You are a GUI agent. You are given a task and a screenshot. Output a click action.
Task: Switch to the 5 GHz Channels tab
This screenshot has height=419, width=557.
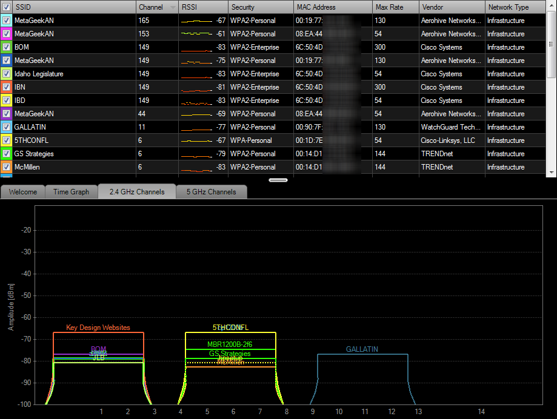click(x=210, y=191)
